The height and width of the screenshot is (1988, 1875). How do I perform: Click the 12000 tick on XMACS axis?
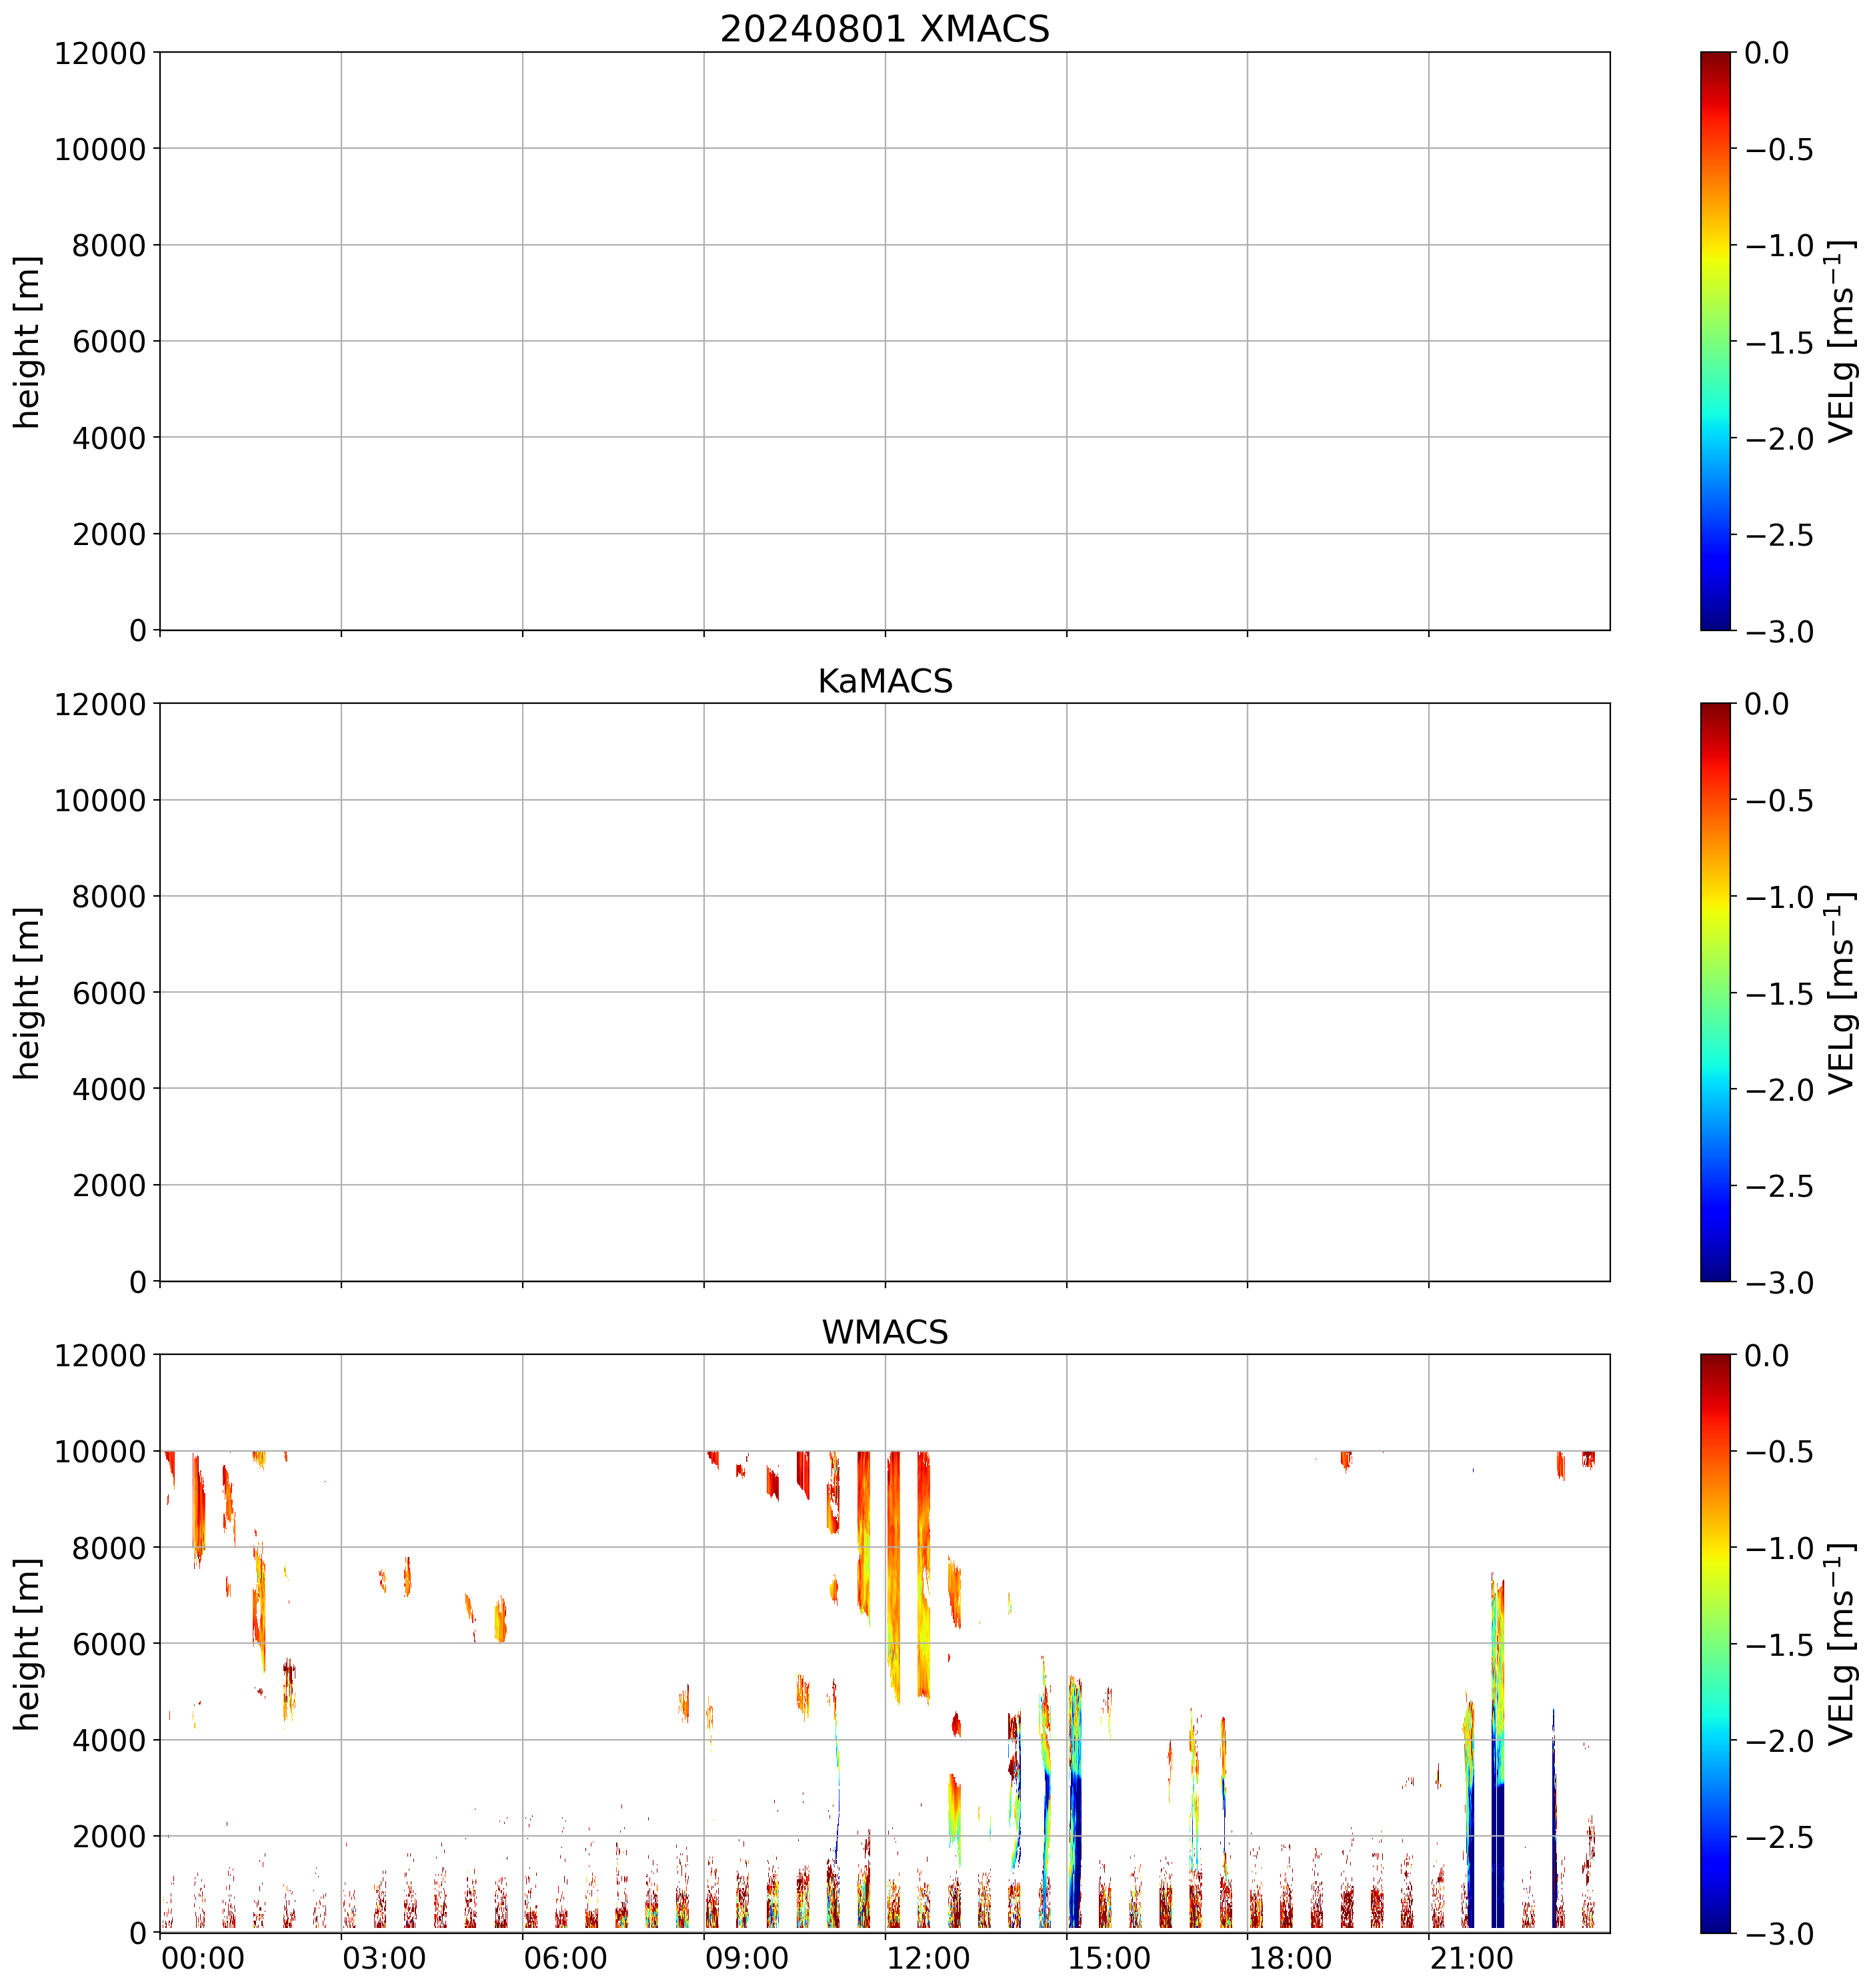point(100,53)
